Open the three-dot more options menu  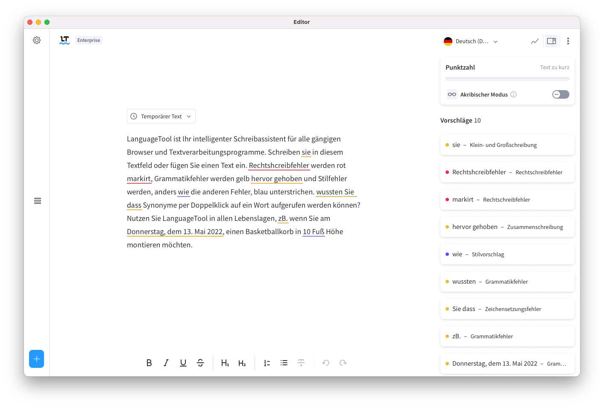click(x=568, y=41)
